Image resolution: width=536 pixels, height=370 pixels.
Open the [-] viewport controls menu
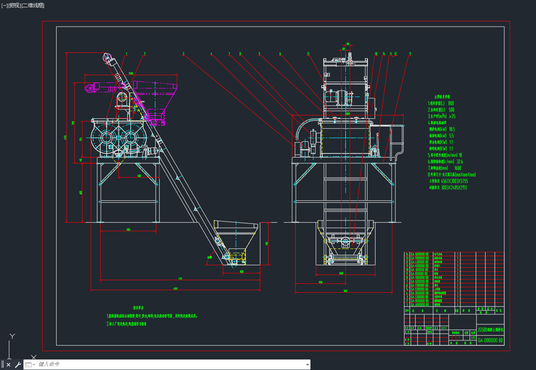coord(4,5)
